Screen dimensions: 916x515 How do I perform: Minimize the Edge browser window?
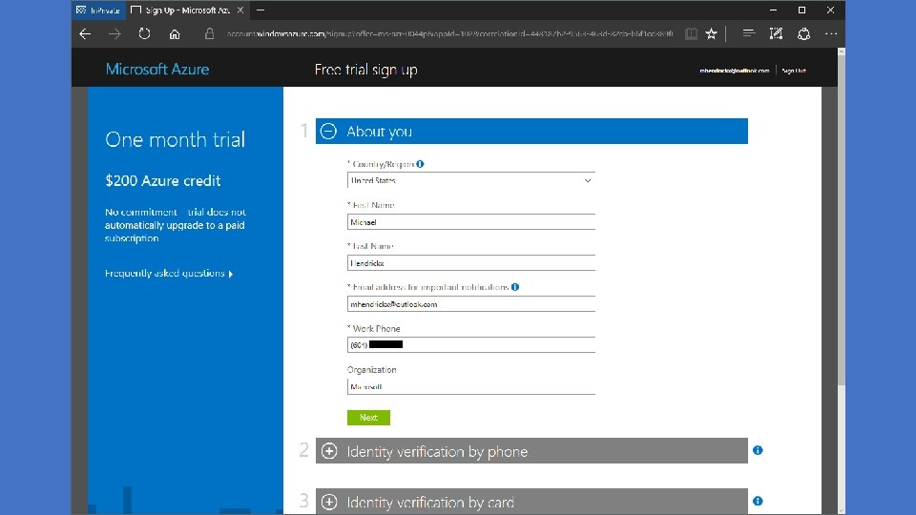pos(774,10)
